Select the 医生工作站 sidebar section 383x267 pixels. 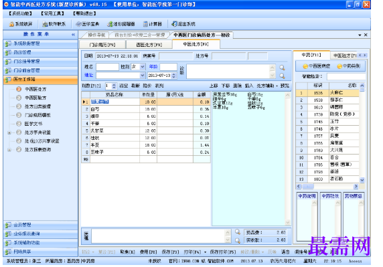(41, 80)
